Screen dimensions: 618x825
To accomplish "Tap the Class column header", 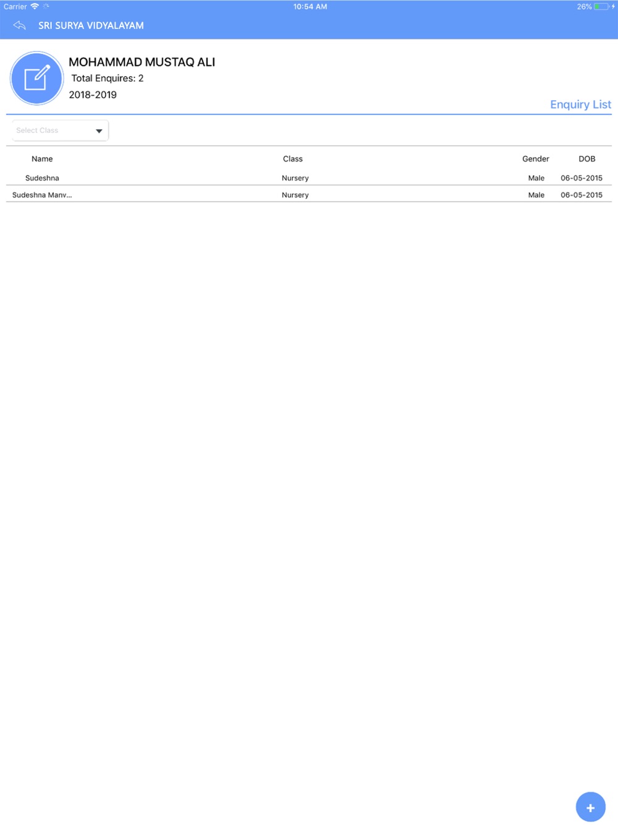I will [293, 159].
